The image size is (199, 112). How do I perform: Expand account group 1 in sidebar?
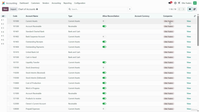click(2, 20)
